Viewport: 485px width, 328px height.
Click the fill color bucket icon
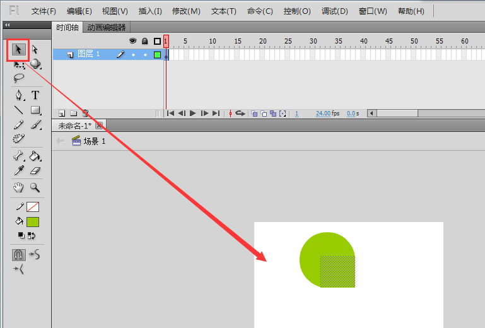coord(19,221)
